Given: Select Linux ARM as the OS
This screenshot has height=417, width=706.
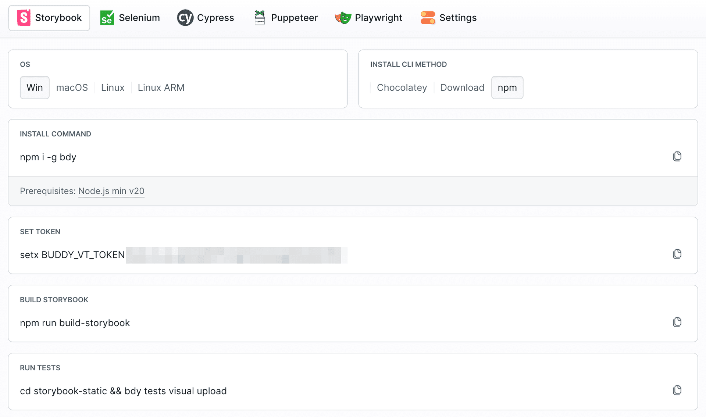Looking at the screenshot, I should click(x=161, y=88).
